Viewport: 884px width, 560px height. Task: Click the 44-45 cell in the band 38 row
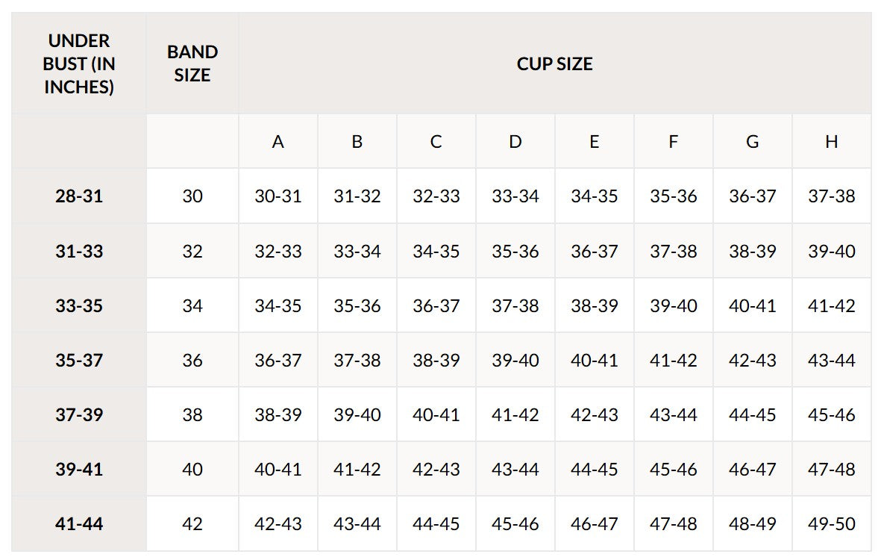[x=752, y=415]
